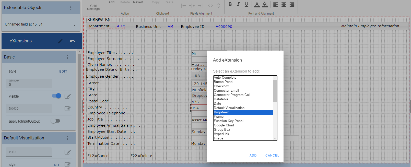Open the fill color bucket tool
411x167 pixels.
pos(265,4)
